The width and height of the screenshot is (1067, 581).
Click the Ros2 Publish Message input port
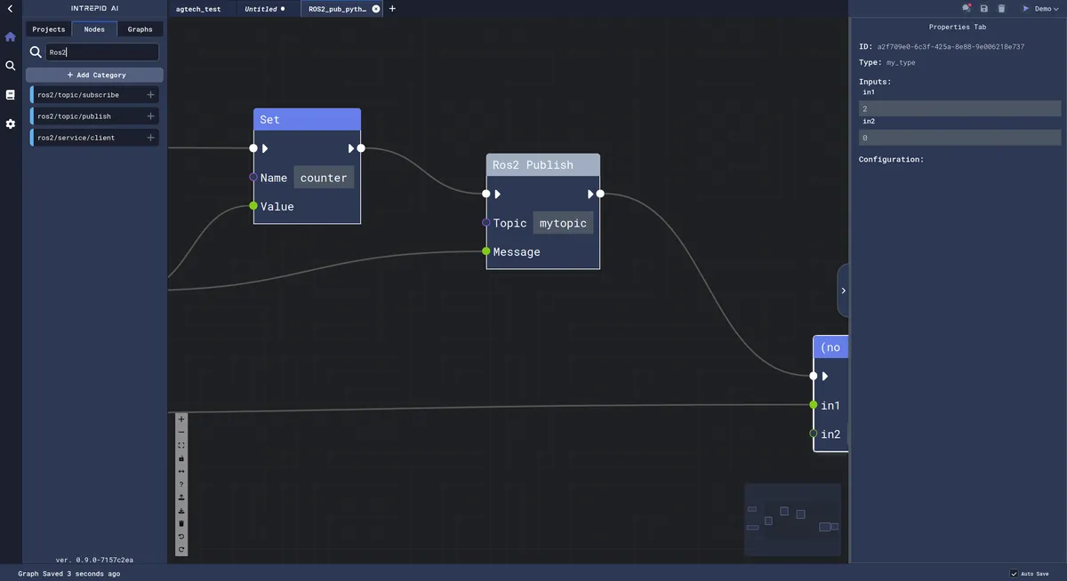click(486, 251)
